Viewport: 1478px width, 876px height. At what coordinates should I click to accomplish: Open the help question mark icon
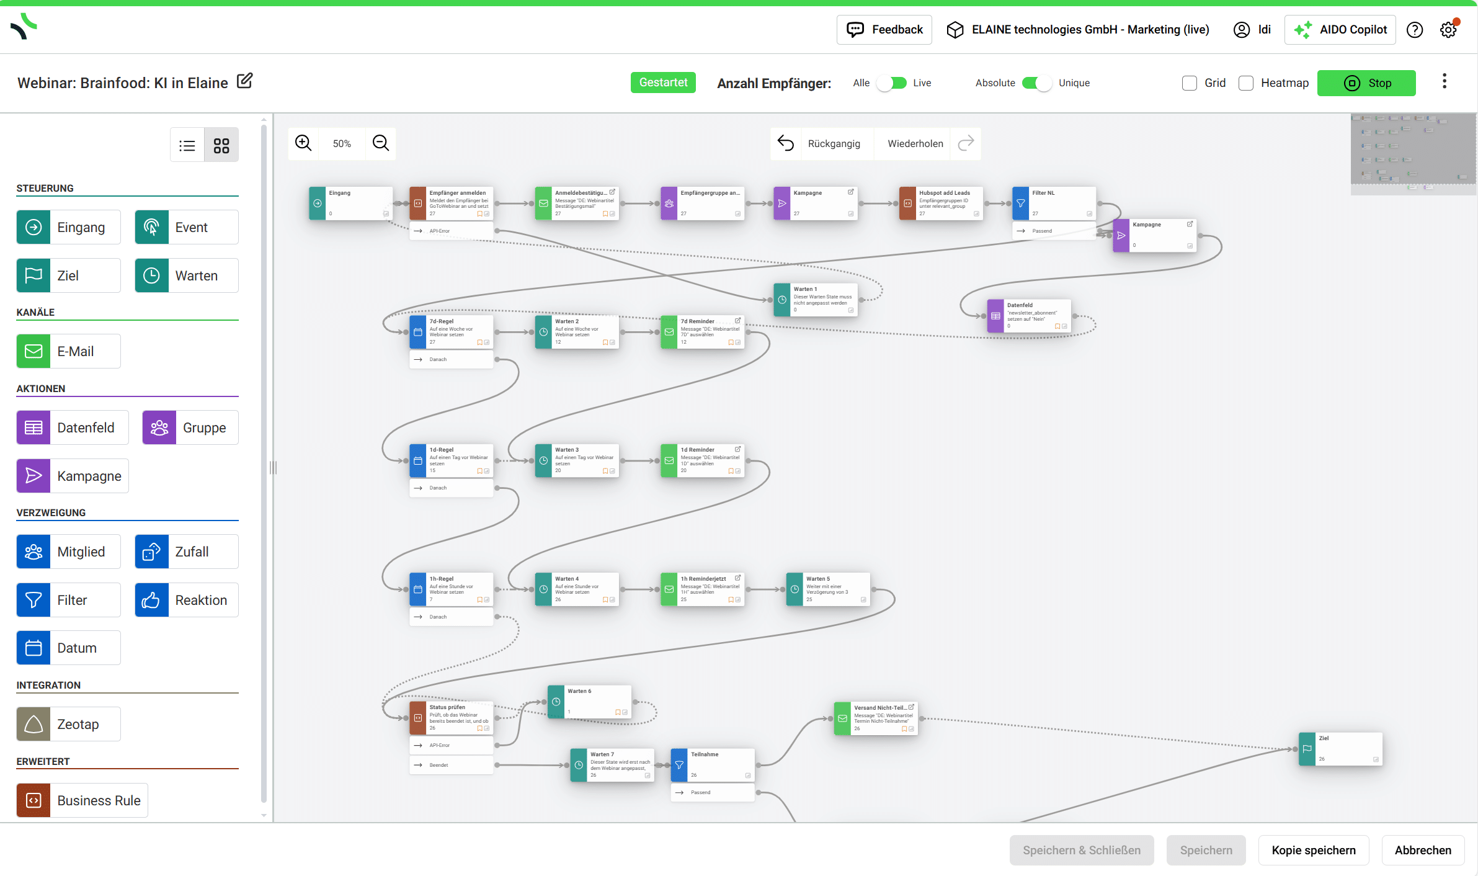[x=1415, y=30]
